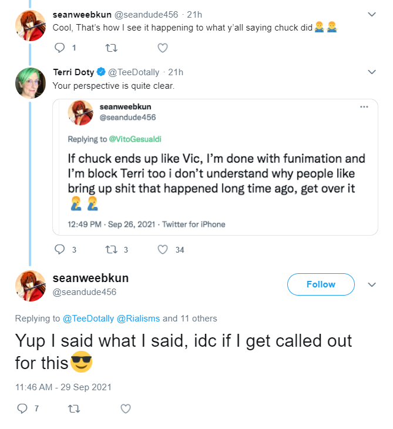The height and width of the screenshot is (429, 393).
Task: Like the top tweet about chuck
Action: click(x=163, y=48)
